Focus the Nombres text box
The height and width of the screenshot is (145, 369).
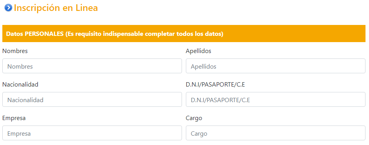(92, 66)
